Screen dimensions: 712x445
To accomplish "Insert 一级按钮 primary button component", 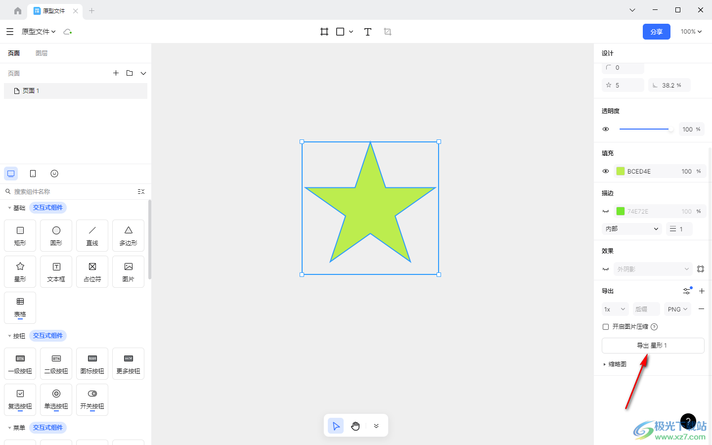I will (x=20, y=364).
